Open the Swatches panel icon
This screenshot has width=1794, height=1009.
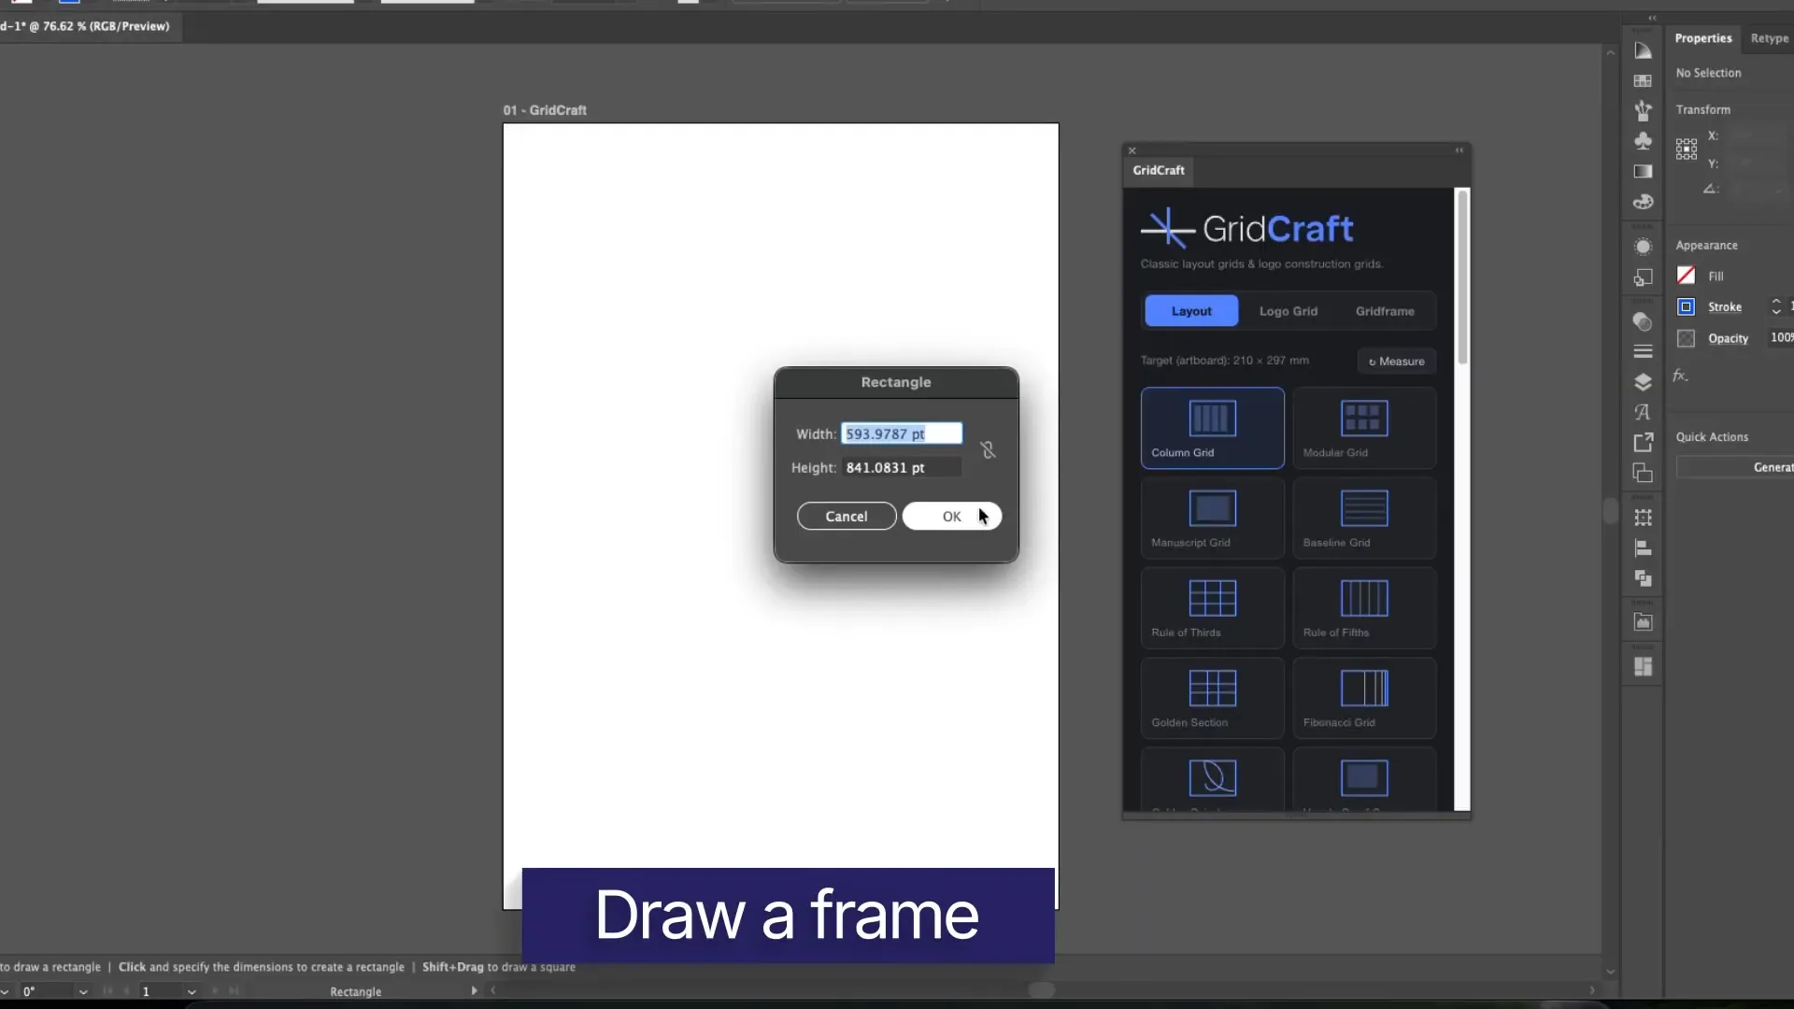click(1643, 81)
